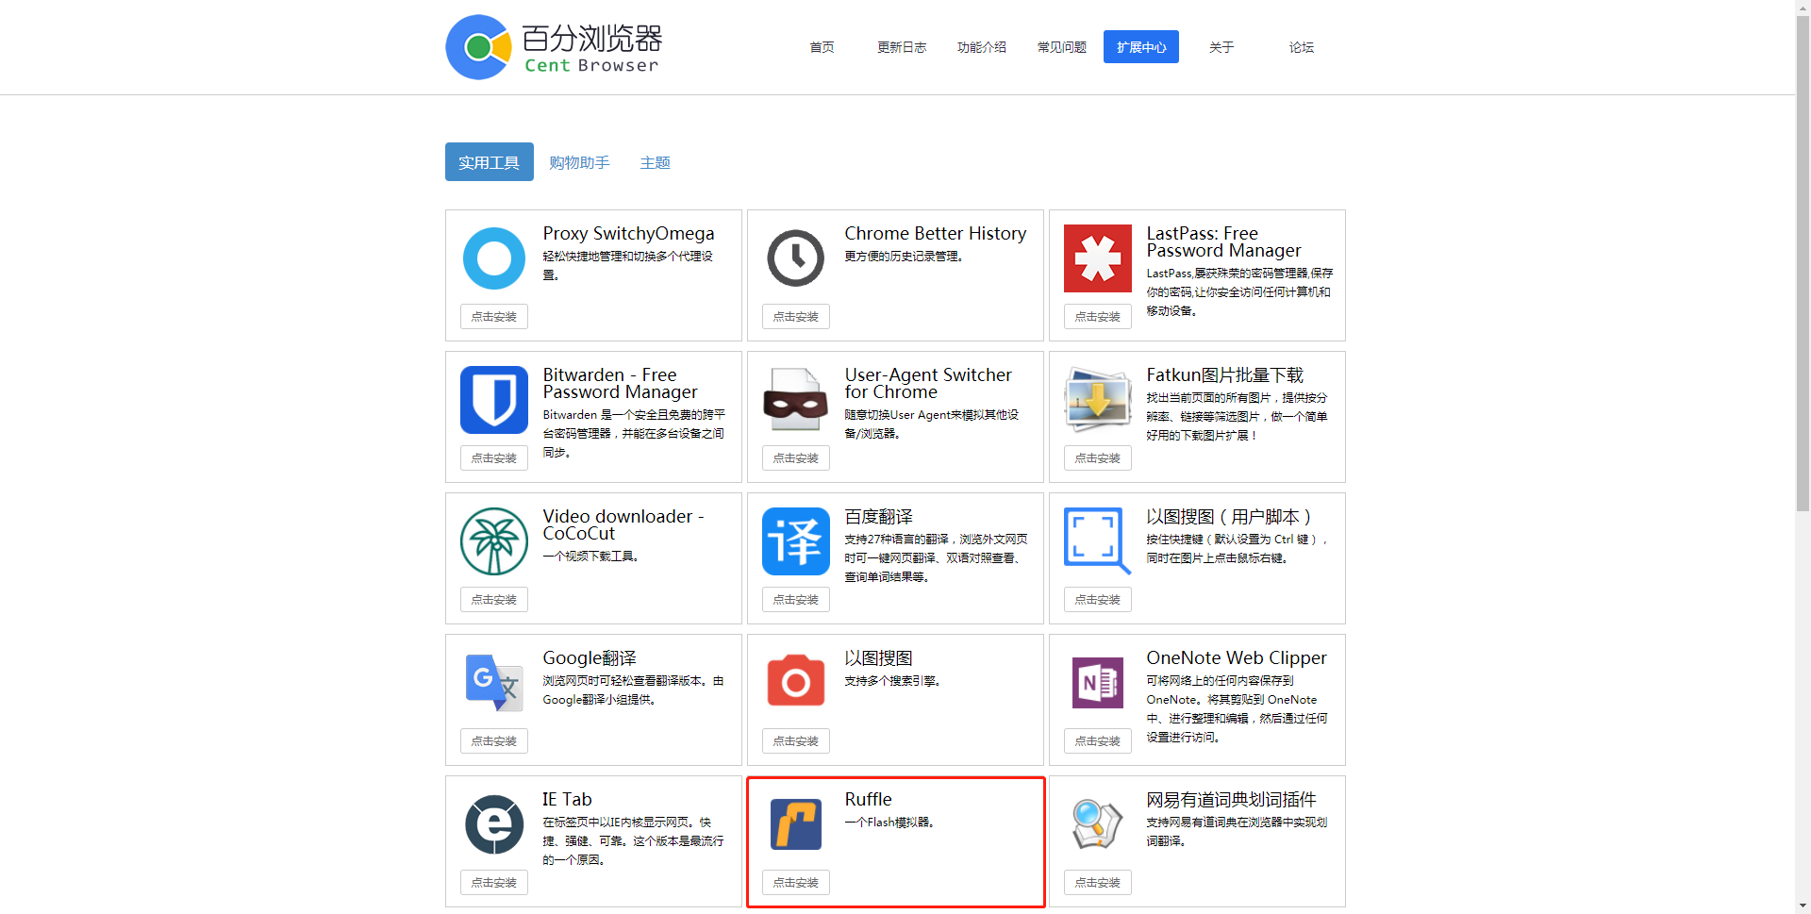Viewport: 1811px width, 914px height.
Task: Click the "一个视频下载工具。" description
Action: pos(590,557)
